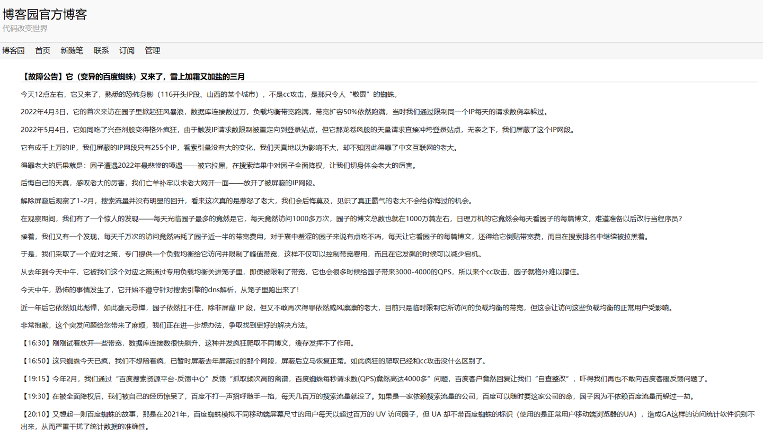Image resolution: width=763 pixels, height=434 pixels.
Task: Click the paragraph starting with 2022年5月4日
Action: click(212, 129)
